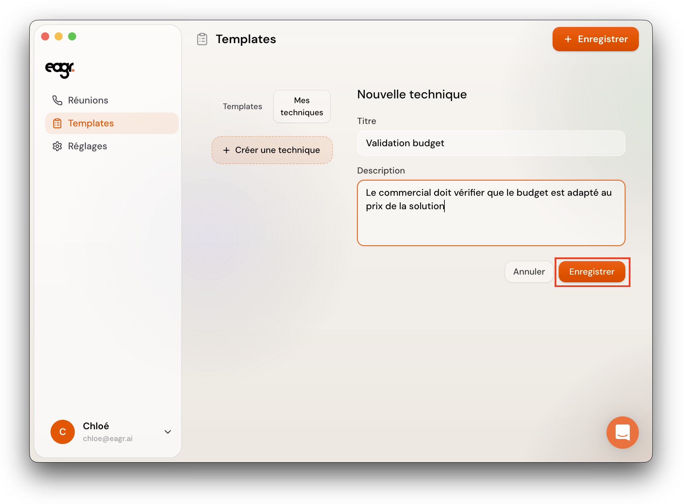Image resolution: width=684 pixels, height=504 pixels.
Task: Click the clipboard icon in page header
Action: click(x=202, y=39)
